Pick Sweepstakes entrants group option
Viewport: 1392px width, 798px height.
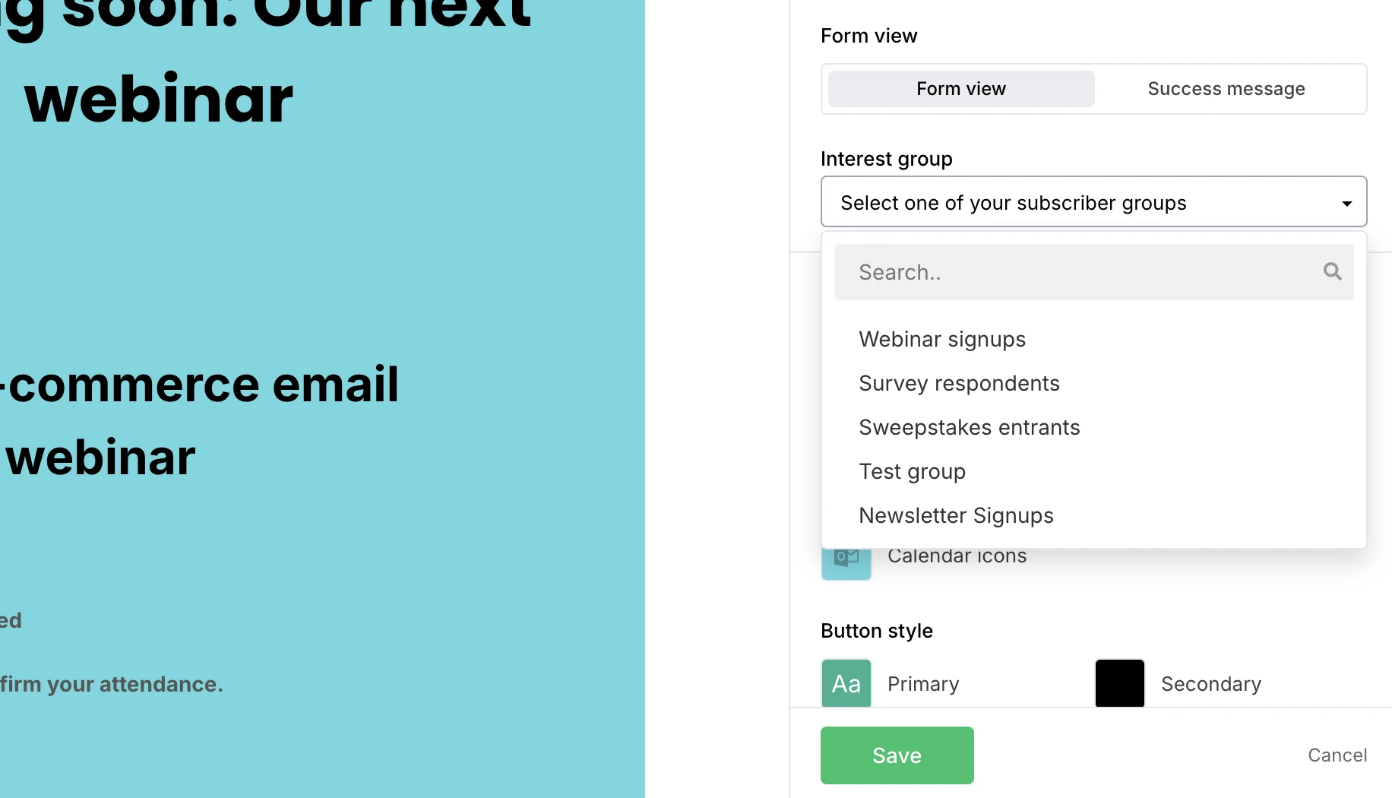969,427
